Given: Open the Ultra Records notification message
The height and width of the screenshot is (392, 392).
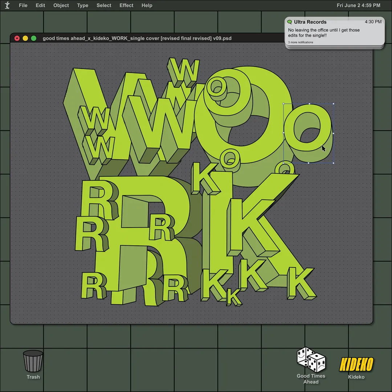Looking at the screenshot, I should [x=324, y=33].
